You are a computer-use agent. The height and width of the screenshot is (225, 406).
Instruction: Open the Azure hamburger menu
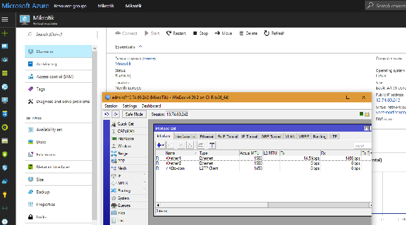pos(5,20)
